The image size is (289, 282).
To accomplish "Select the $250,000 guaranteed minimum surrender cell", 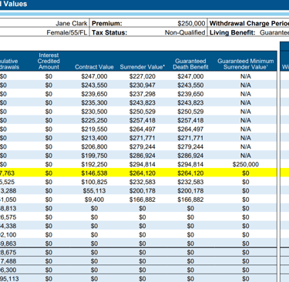I will click(x=246, y=164).
